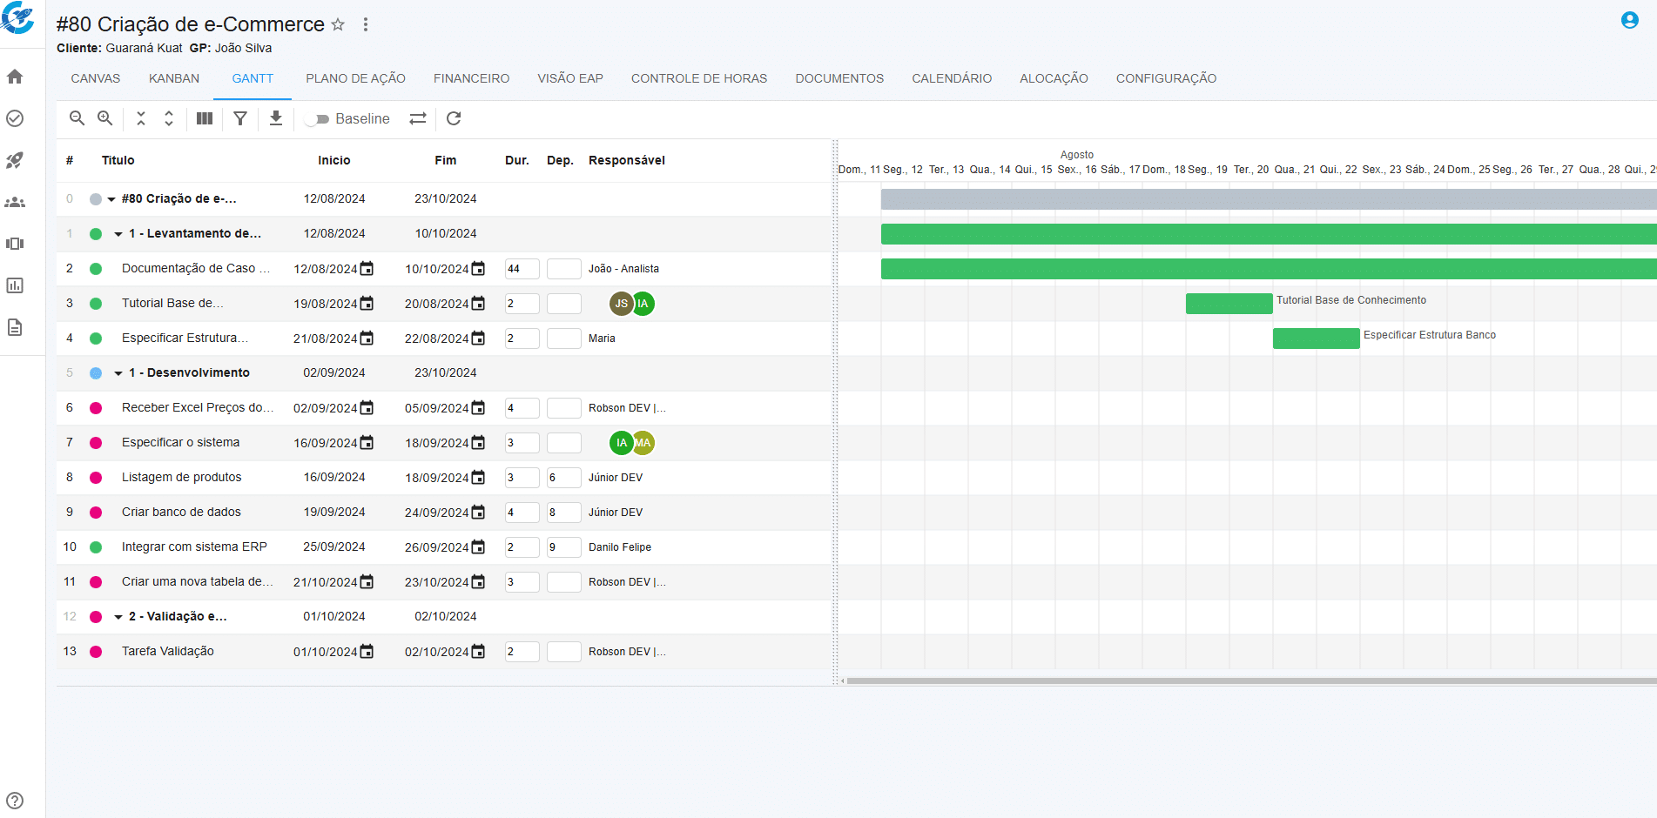Screen dimensions: 1657x818
Task: Collapse the 1 - Desenvolvimento group
Action: pos(118,373)
